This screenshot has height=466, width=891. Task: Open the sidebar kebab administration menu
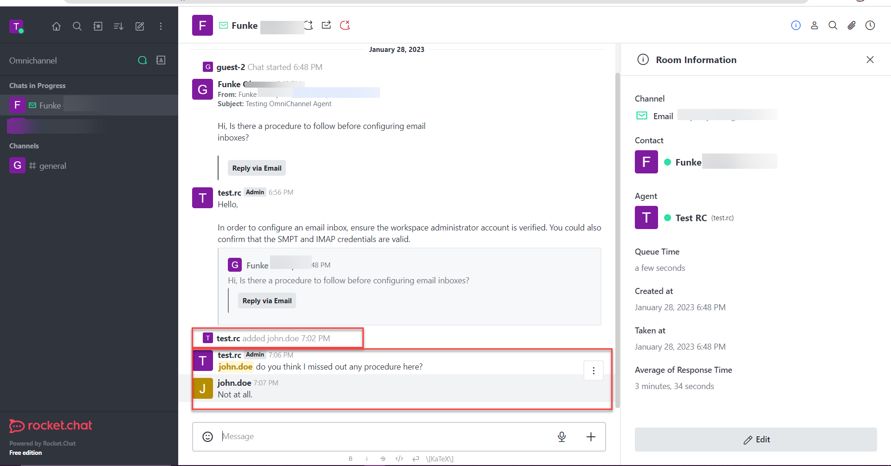pos(161,26)
